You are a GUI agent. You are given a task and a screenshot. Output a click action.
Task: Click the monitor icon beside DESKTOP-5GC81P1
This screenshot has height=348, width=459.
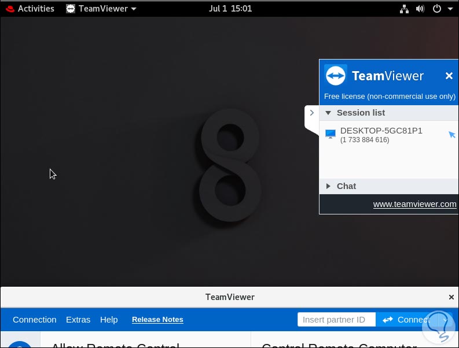coord(330,134)
